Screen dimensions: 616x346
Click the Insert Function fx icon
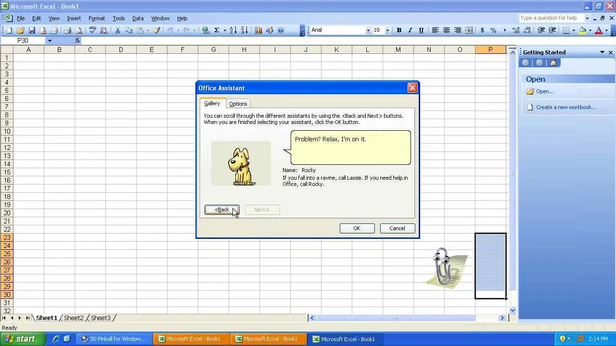tap(77, 41)
